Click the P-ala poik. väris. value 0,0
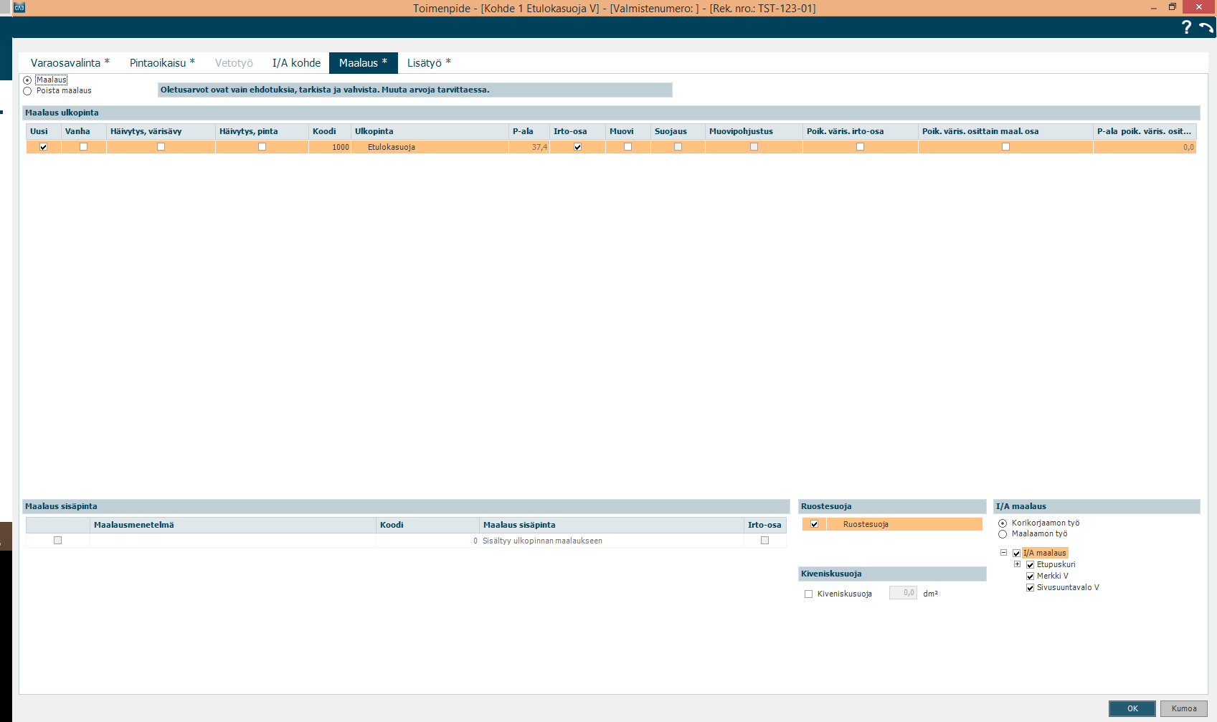1217x722 pixels. [x=1145, y=147]
